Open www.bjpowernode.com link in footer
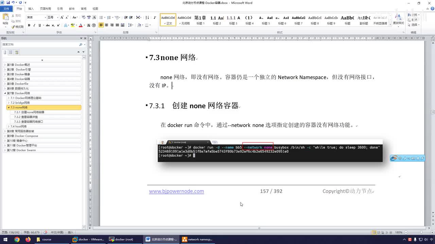 (176, 191)
